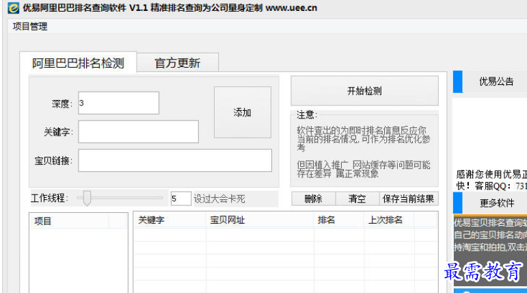
Task: Click the 保存当前结果 button
Action: pos(408,199)
